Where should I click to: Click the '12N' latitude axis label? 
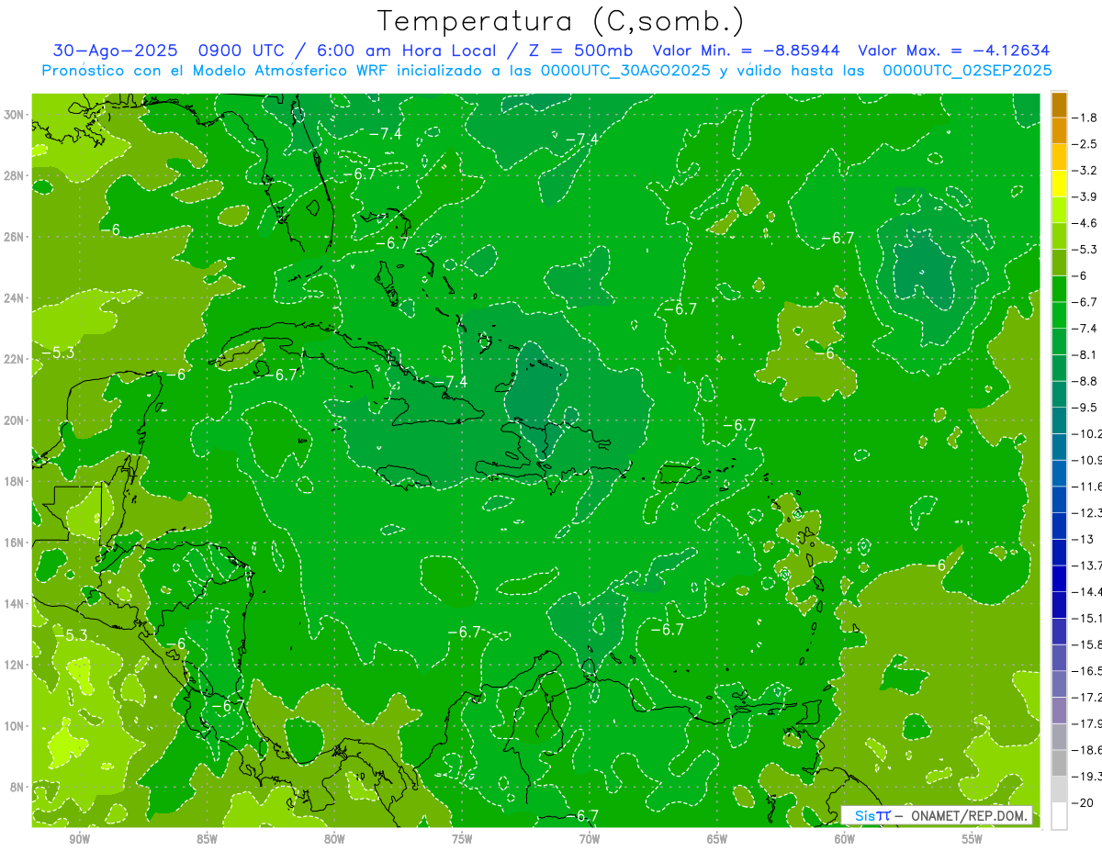(x=16, y=665)
